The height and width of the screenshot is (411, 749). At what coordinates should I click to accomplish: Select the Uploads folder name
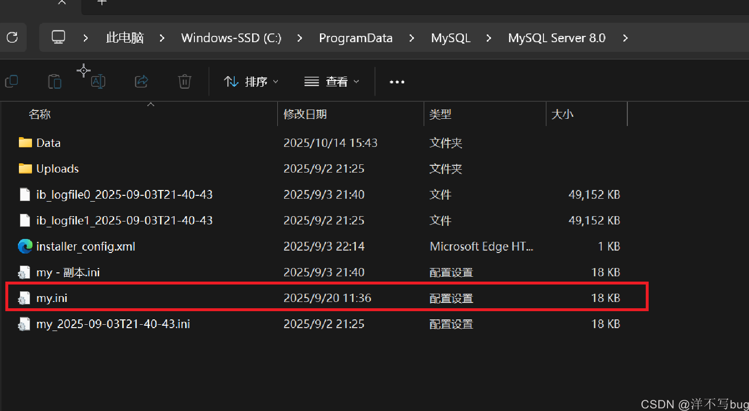coord(58,169)
